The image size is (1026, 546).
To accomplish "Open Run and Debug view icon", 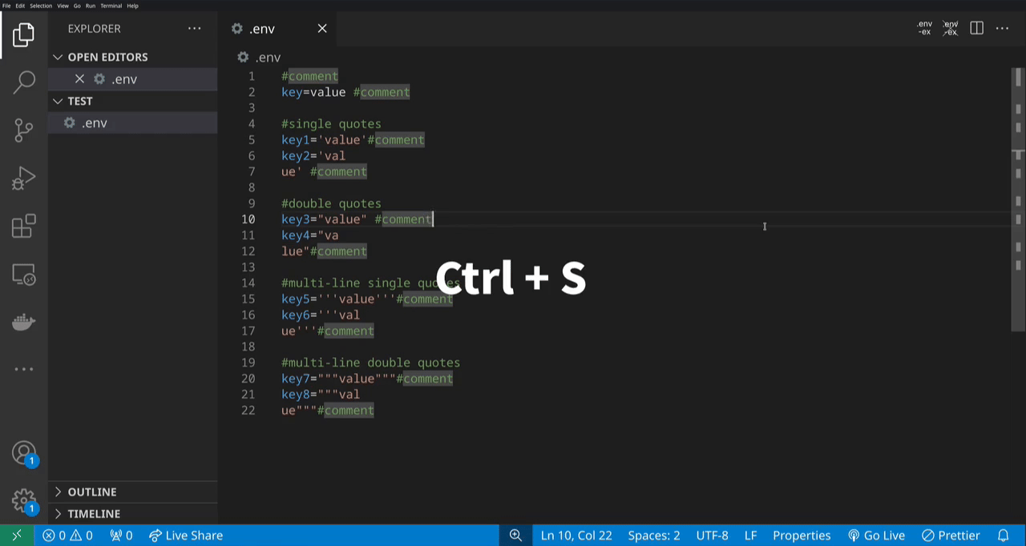I will (24, 178).
